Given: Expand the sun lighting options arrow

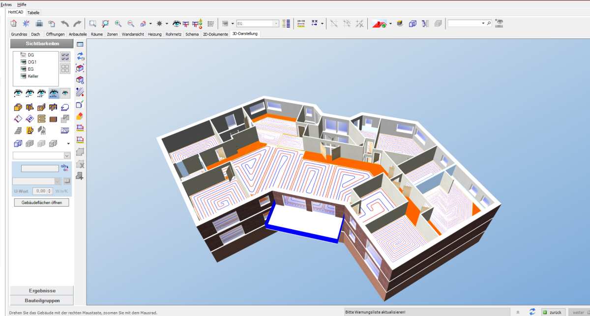Looking at the screenshot, I should point(167,23).
